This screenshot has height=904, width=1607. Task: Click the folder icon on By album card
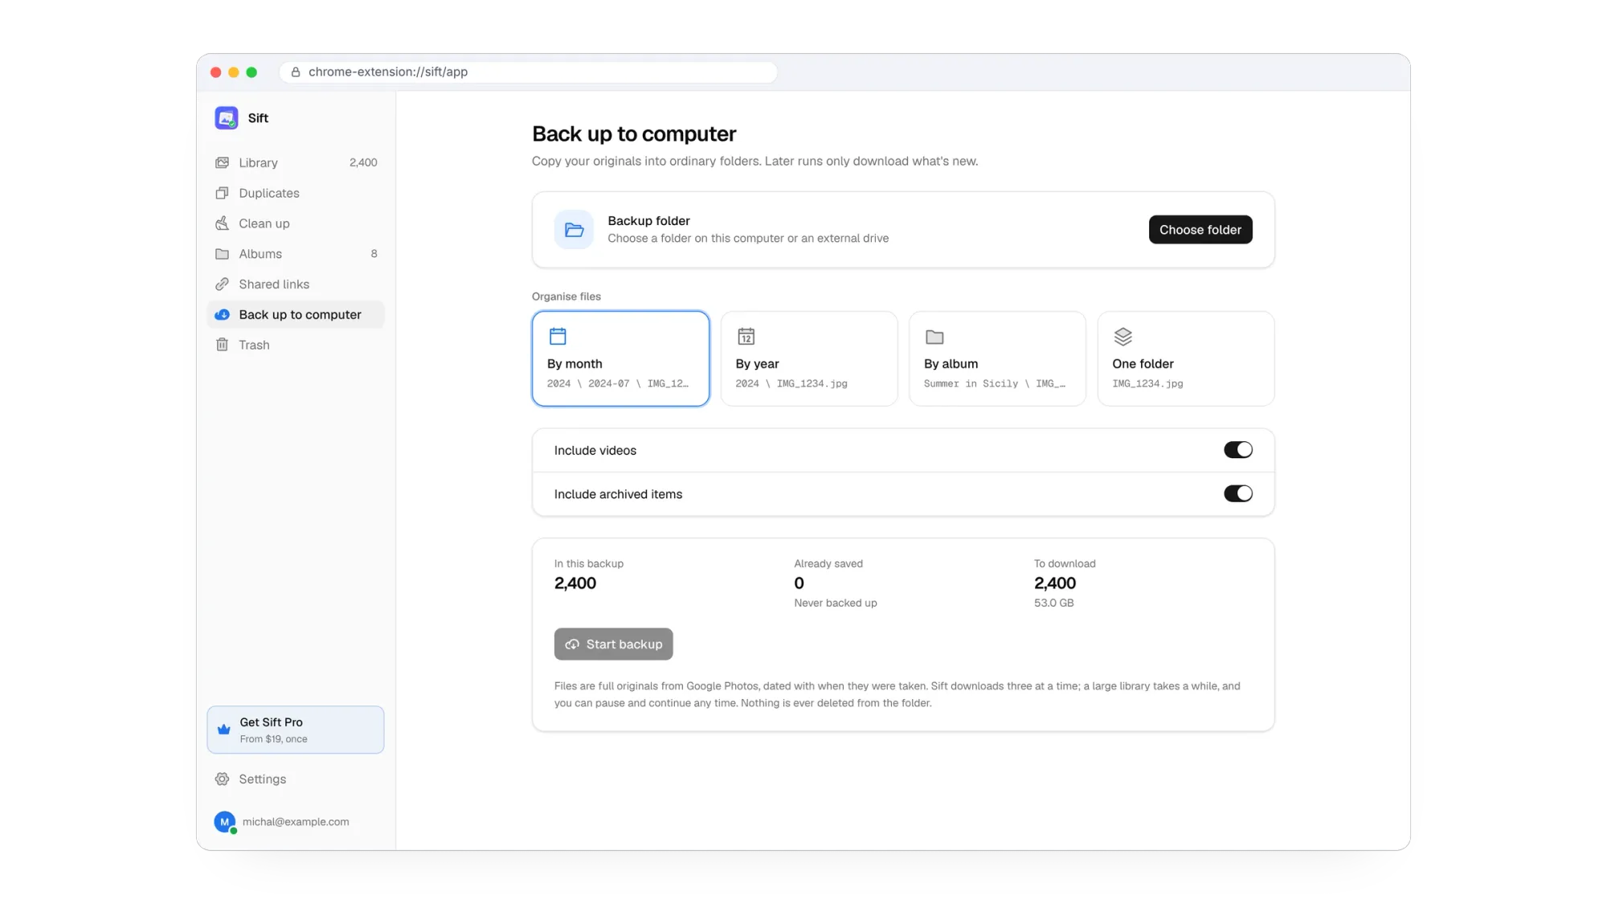(934, 337)
